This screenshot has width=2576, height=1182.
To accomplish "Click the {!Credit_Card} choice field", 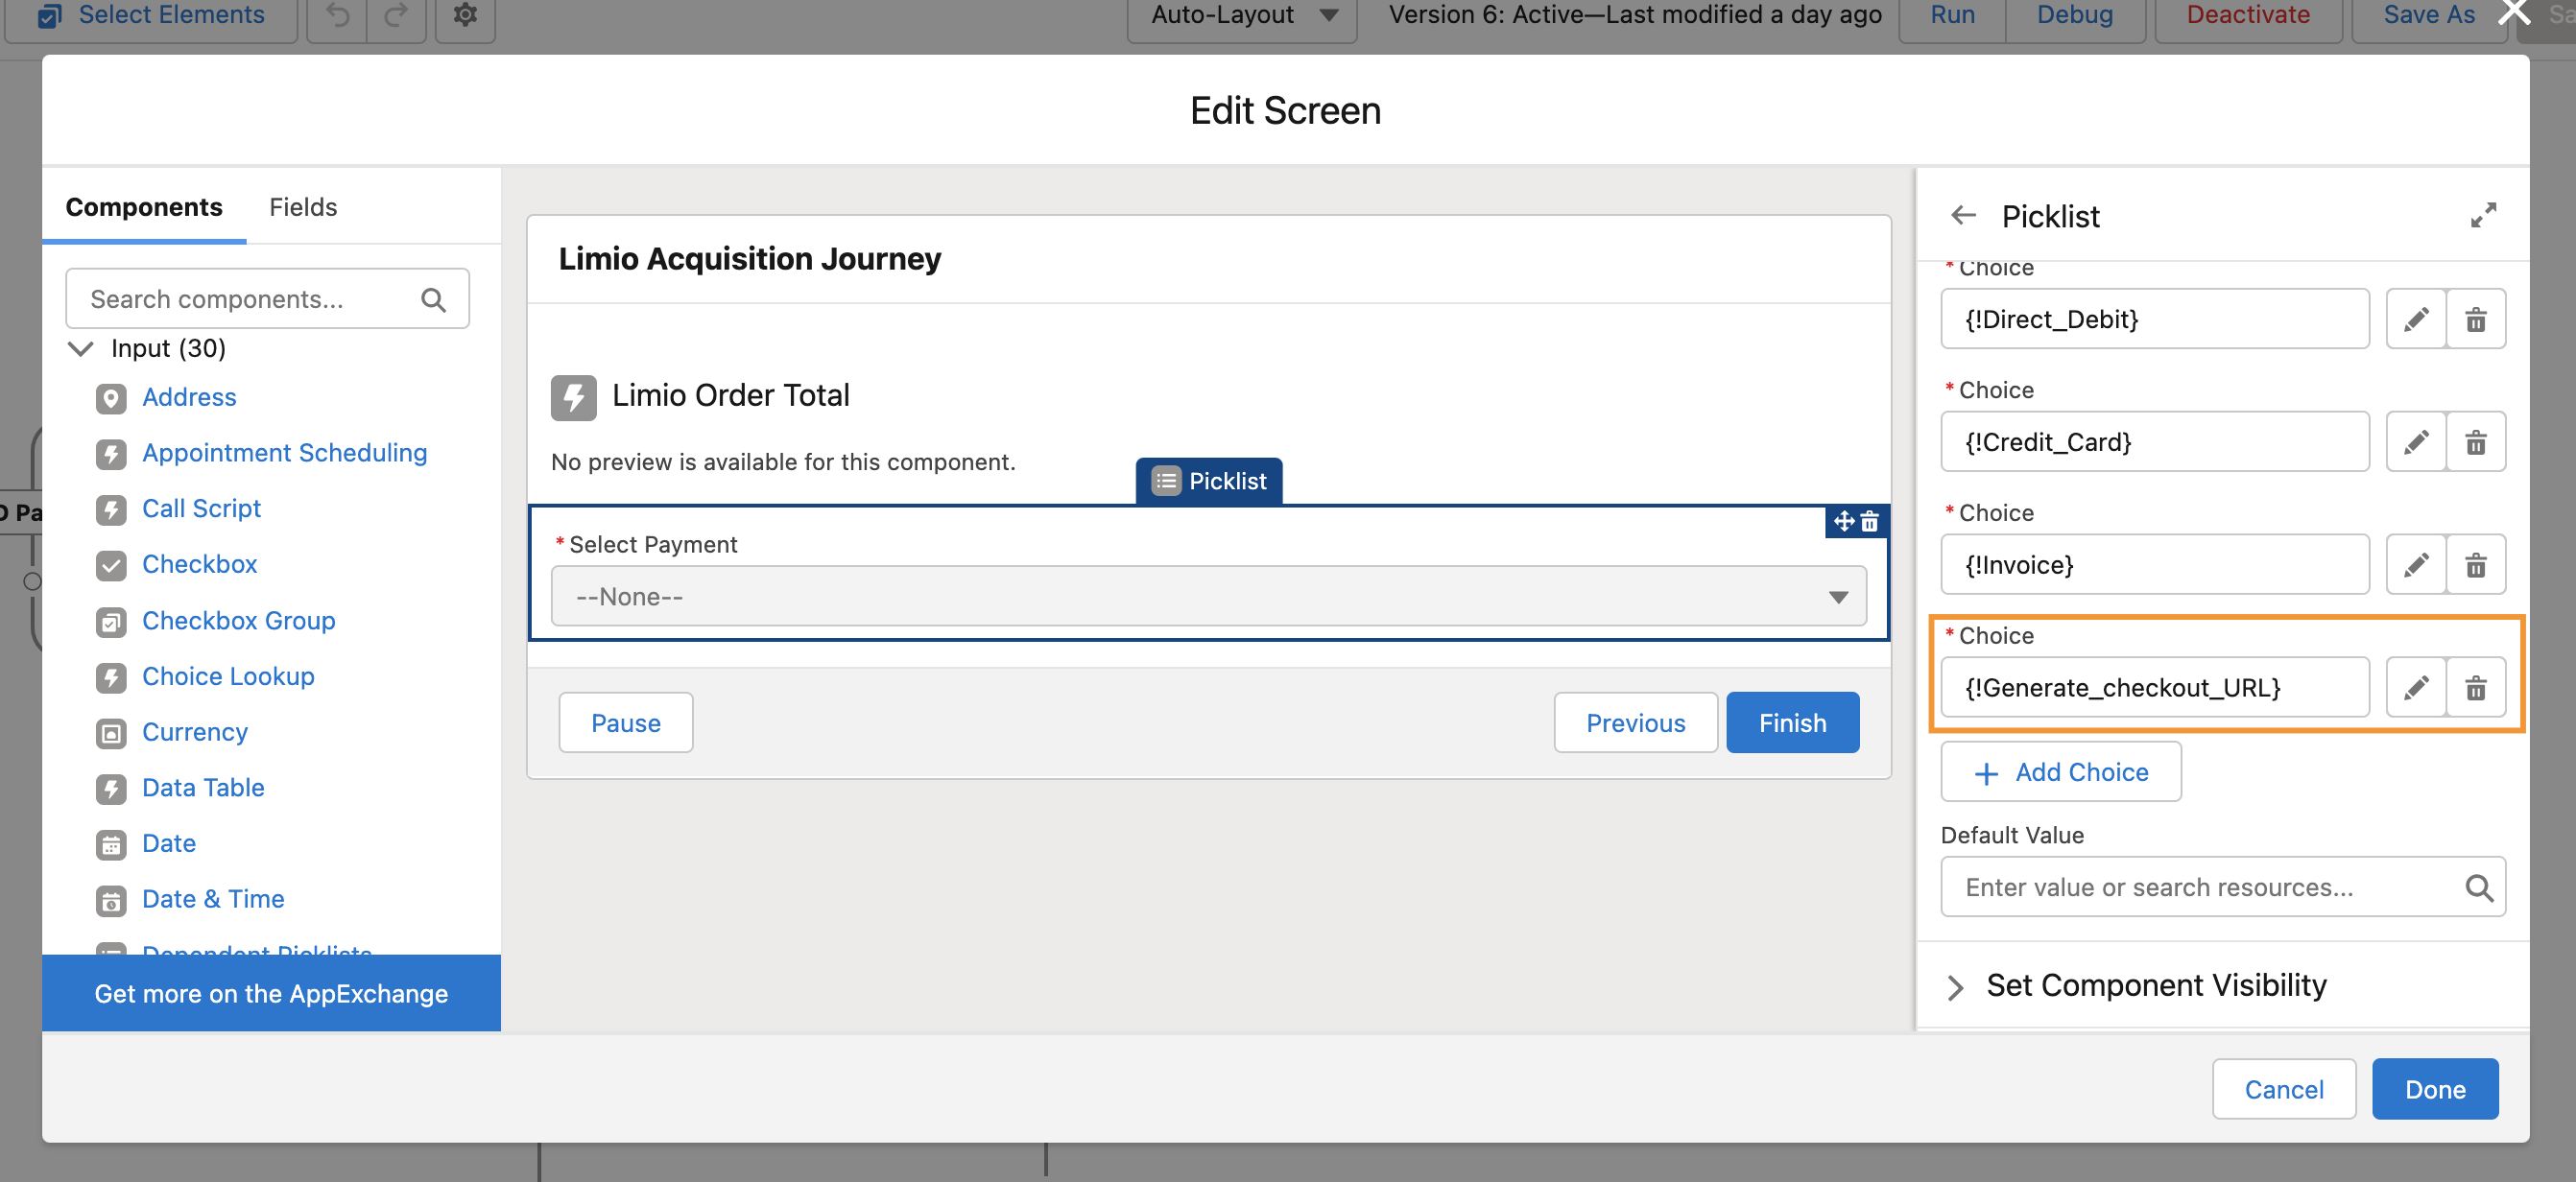I will click(2154, 442).
